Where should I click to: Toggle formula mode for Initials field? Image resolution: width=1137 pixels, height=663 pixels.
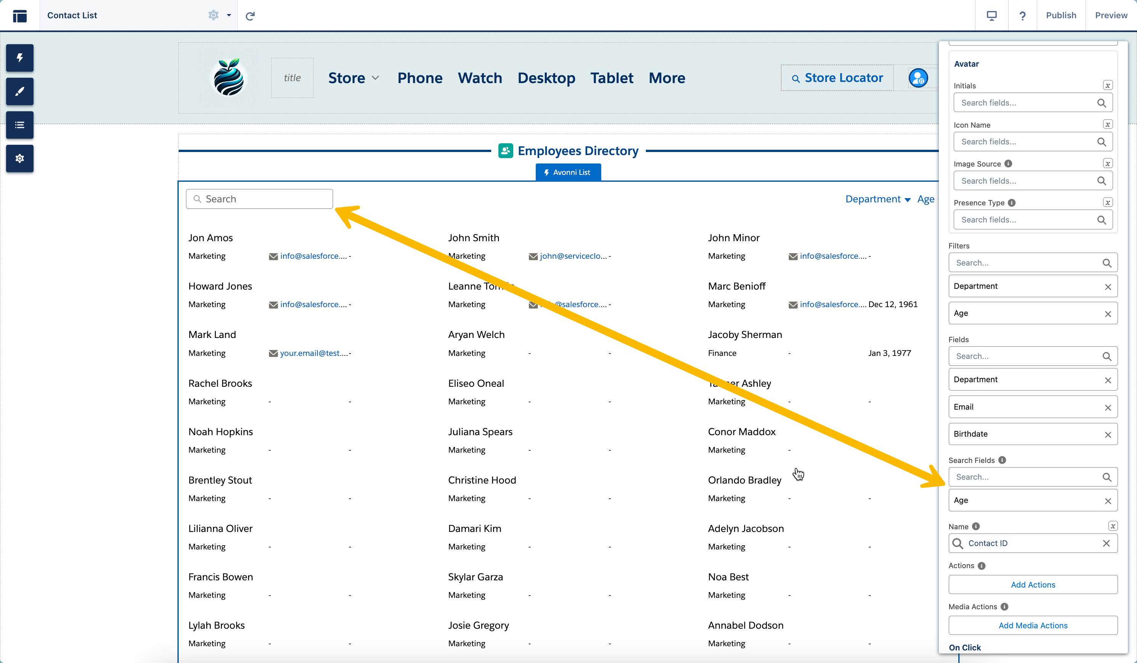point(1108,86)
